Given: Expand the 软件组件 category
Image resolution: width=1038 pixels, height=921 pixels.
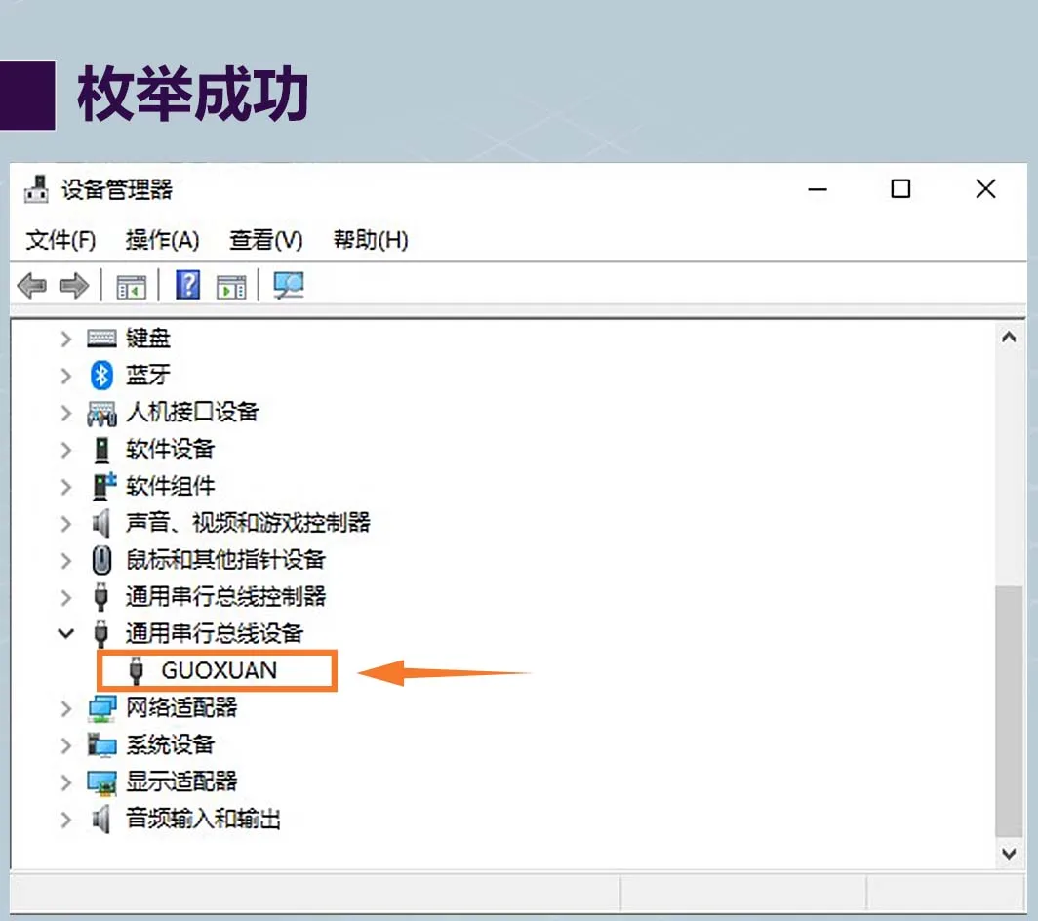Looking at the screenshot, I should click(x=65, y=487).
